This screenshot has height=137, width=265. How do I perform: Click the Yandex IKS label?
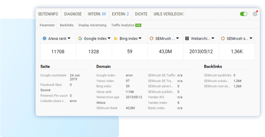[156, 97]
